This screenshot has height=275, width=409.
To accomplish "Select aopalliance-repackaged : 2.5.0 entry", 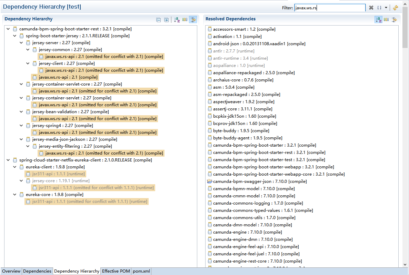I will click(x=251, y=73).
